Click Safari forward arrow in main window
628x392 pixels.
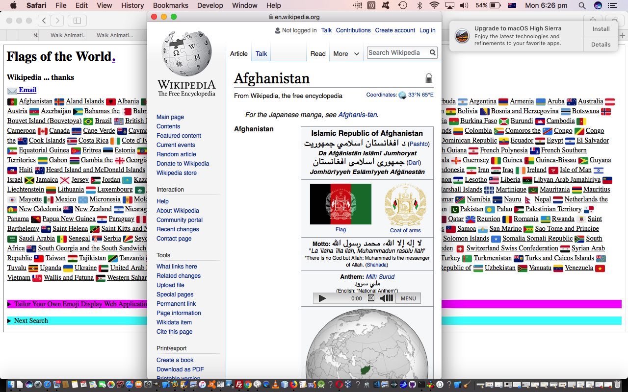click(57, 21)
